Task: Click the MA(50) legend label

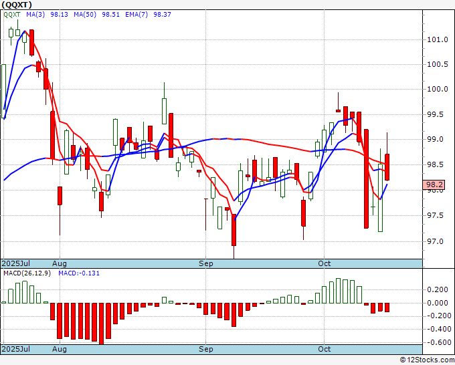Action: coord(85,15)
